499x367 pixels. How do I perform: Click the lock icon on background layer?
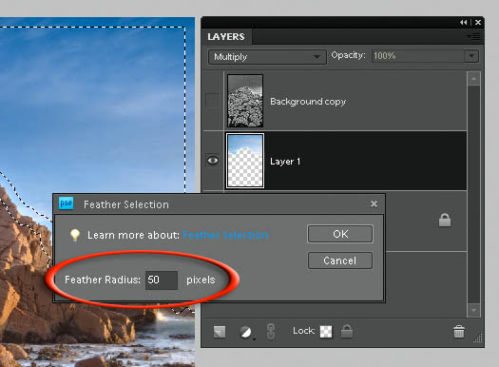[445, 220]
